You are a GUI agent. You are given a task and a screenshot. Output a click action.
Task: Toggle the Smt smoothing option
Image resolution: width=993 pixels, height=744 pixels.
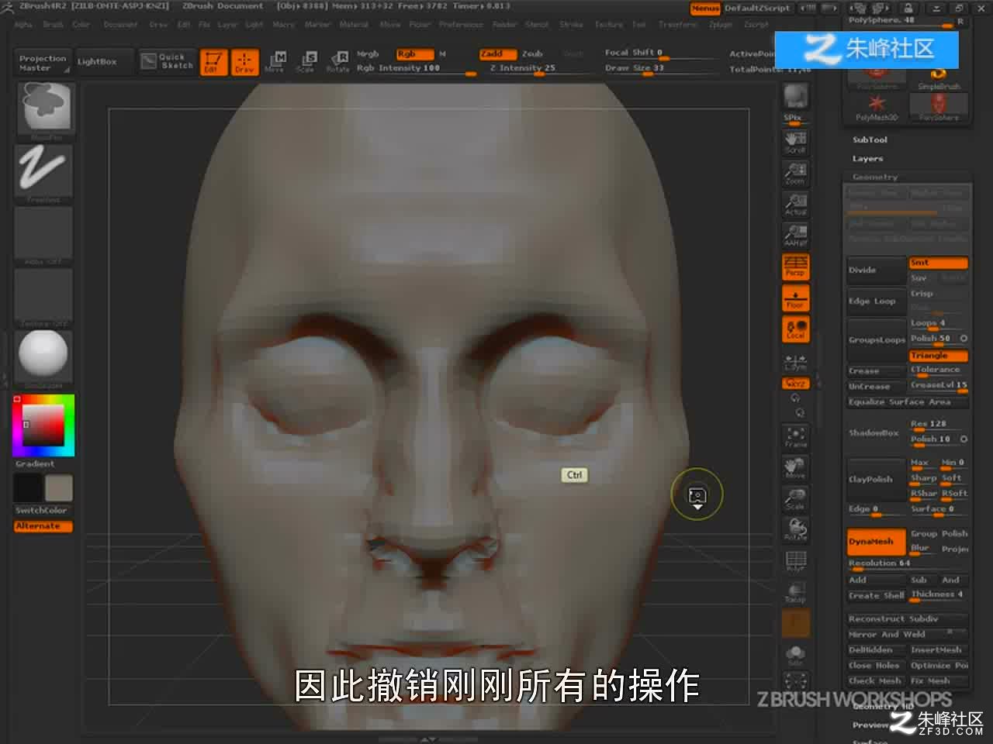[x=939, y=263]
